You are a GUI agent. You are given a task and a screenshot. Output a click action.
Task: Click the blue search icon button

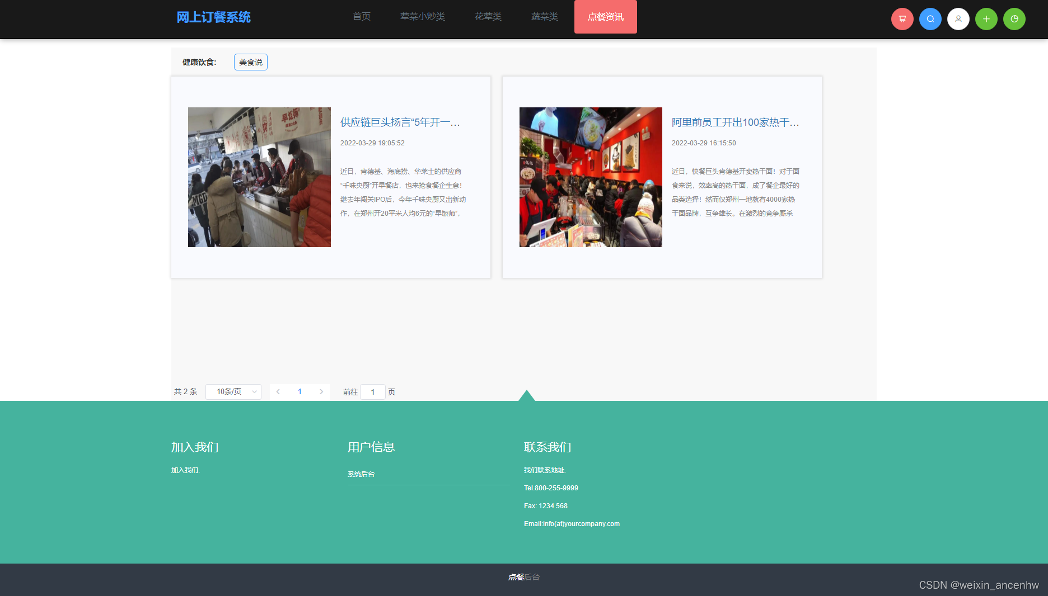point(930,19)
